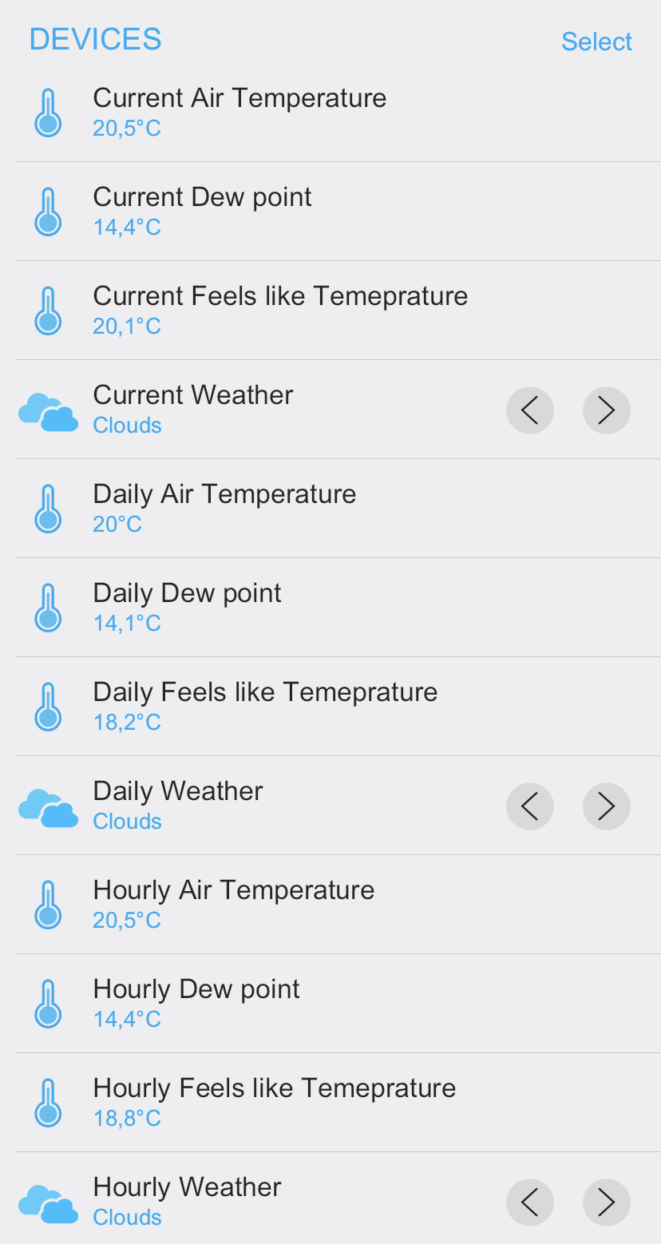Viewport: 661px width, 1244px height.
Task: Click the Hourly Air Temperature thermometer icon
Action: (x=48, y=905)
